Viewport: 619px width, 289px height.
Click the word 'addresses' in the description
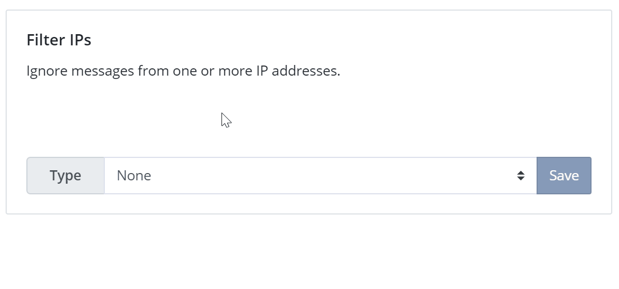coord(306,71)
